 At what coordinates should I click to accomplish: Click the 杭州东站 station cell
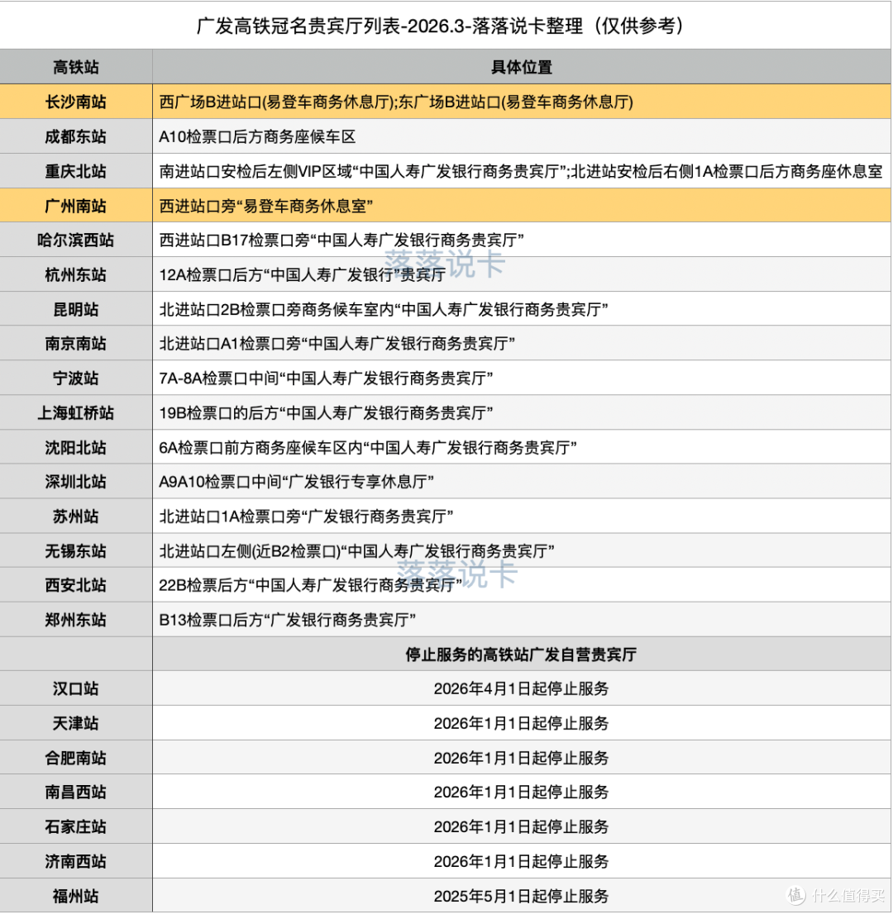click(76, 274)
